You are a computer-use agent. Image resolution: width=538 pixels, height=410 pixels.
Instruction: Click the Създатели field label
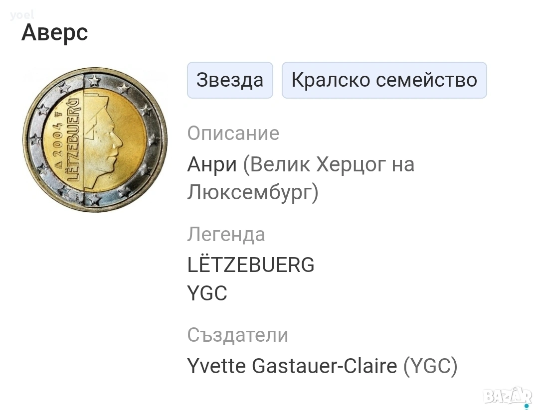237,335
